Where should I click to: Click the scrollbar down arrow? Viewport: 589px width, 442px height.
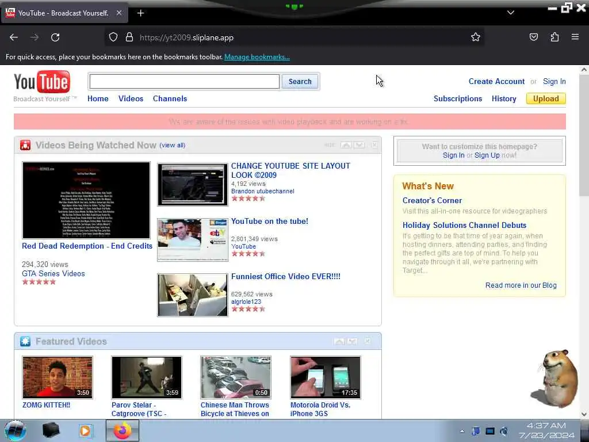[x=584, y=414]
